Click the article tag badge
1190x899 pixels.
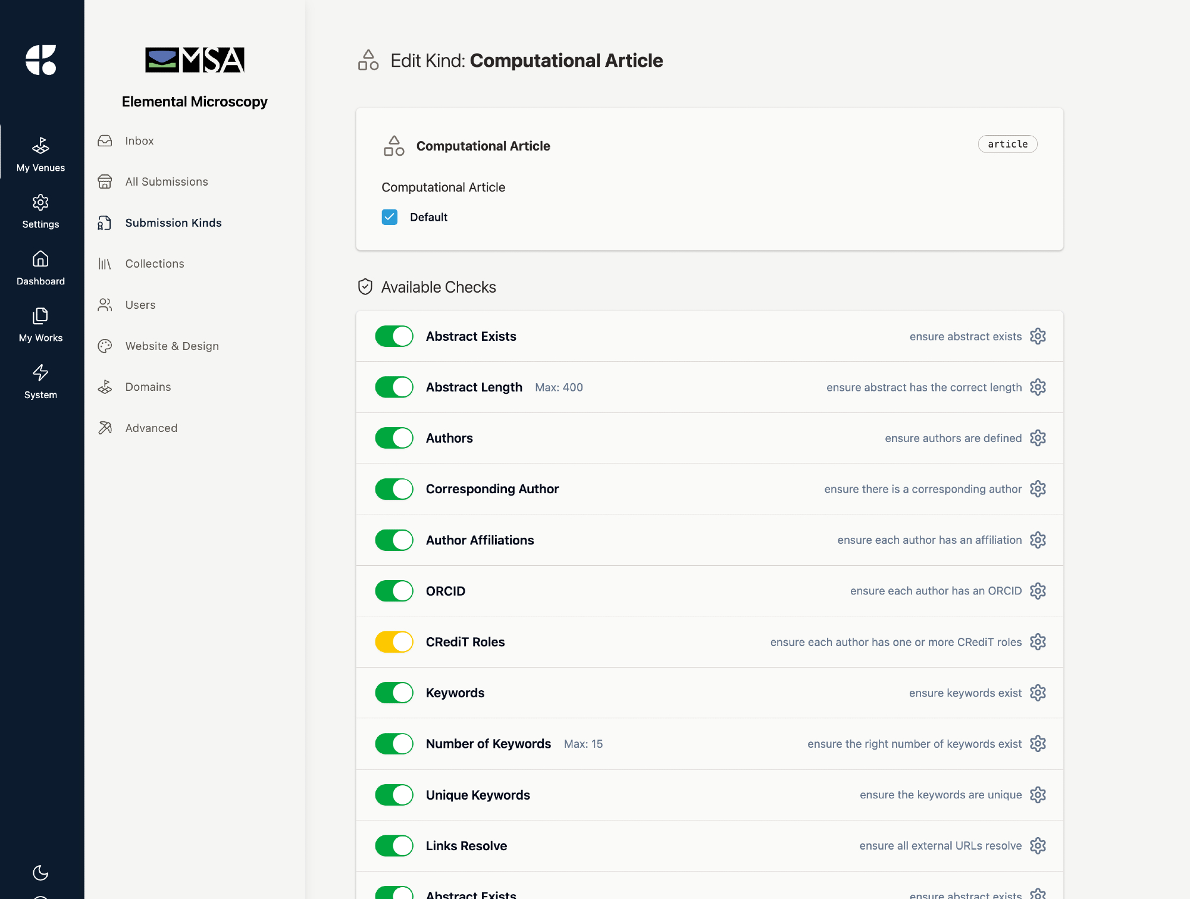pos(1007,144)
